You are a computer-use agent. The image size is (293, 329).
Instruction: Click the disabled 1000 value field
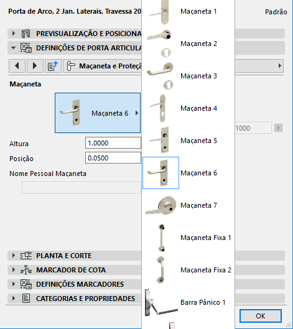click(253, 127)
